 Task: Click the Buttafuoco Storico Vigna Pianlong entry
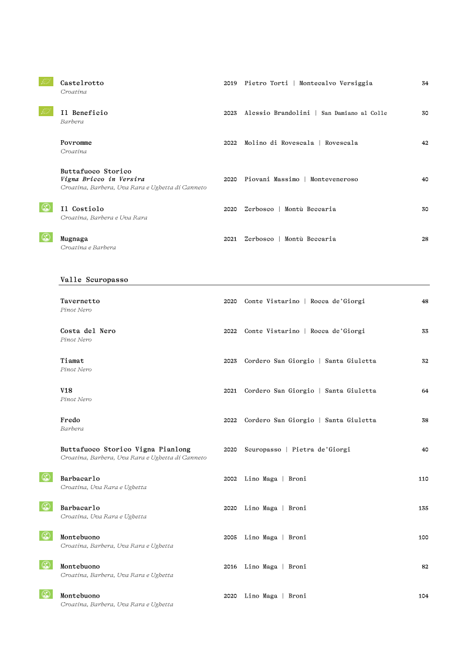(125, 450)
